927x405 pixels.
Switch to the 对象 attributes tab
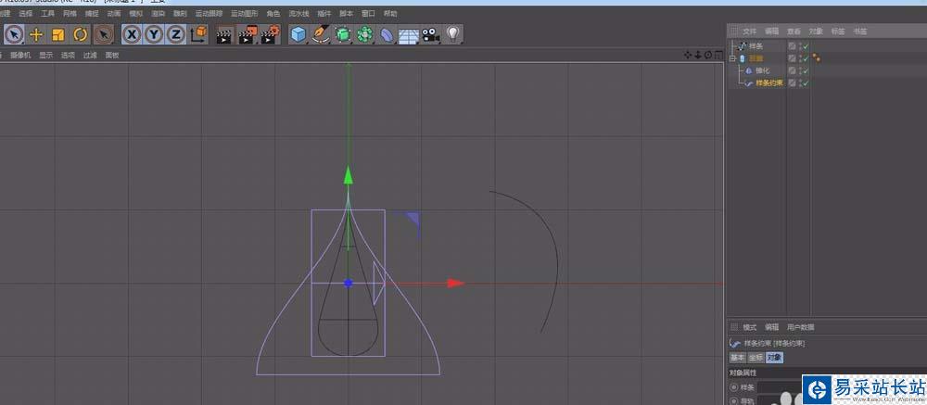point(774,357)
